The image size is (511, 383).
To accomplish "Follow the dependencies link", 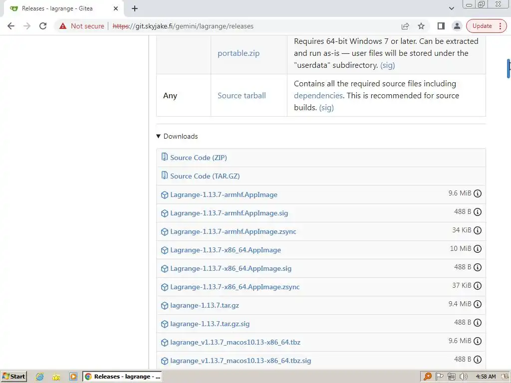I will pos(318,95).
